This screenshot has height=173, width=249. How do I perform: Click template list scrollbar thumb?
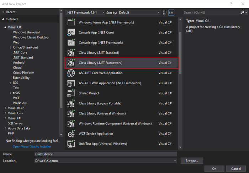point(180,53)
